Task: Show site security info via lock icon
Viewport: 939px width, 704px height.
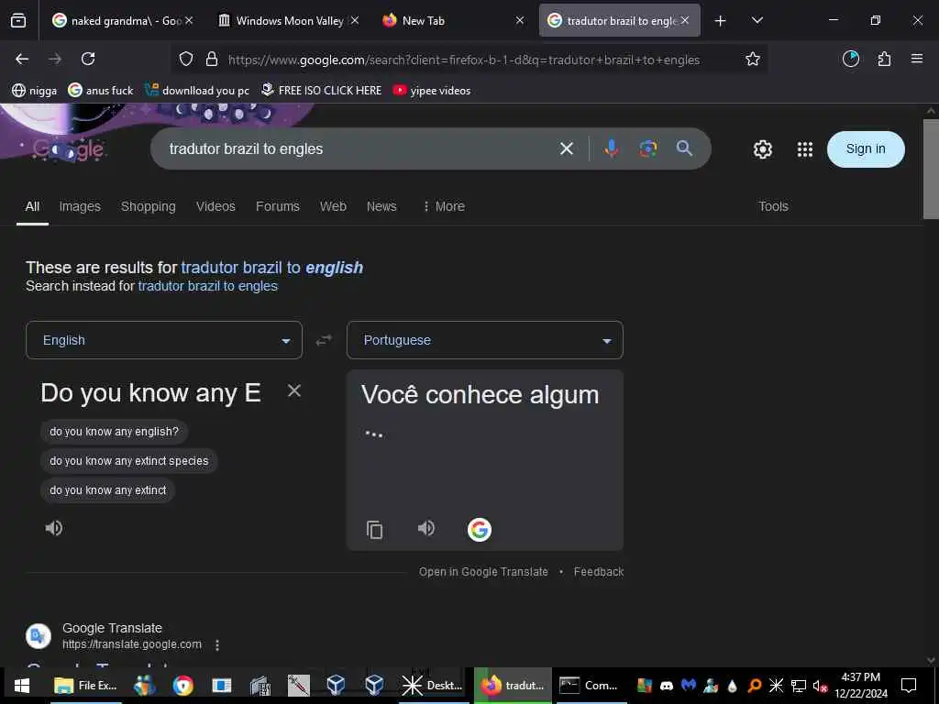Action: pyautogui.click(x=212, y=59)
